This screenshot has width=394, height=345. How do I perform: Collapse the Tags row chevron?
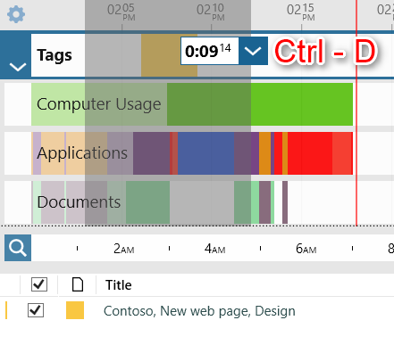[x=18, y=67]
